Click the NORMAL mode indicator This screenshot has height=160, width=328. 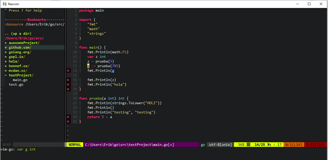pos(75,144)
